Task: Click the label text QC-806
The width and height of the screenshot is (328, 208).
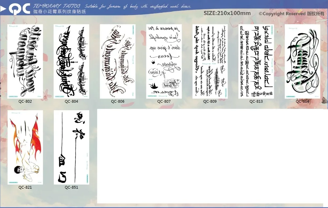Action: [117, 101]
